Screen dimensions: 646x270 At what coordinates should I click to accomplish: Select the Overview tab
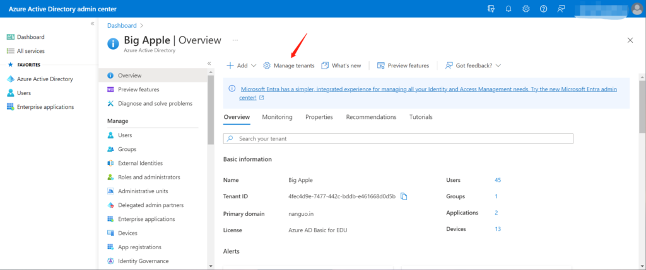[237, 117]
